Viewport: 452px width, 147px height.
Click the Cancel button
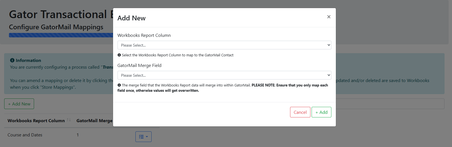(300, 112)
